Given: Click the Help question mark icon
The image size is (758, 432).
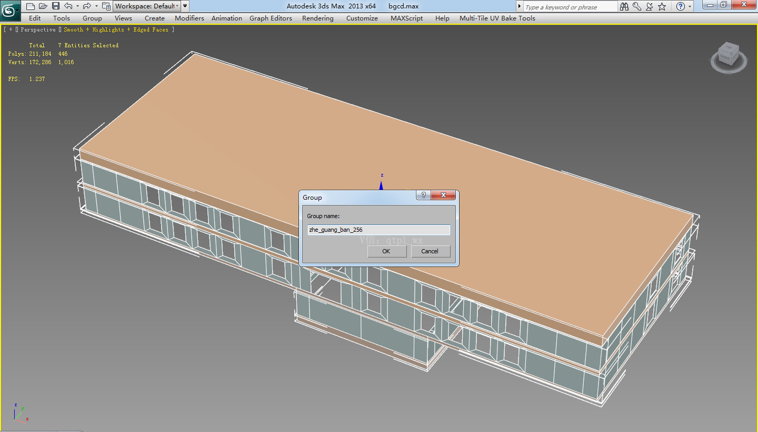Looking at the screenshot, I should pyautogui.click(x=681, y=7).
